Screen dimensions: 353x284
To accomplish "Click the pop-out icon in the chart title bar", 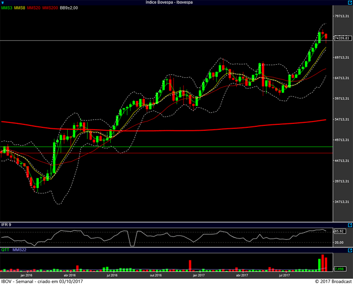I will (349, 2).
